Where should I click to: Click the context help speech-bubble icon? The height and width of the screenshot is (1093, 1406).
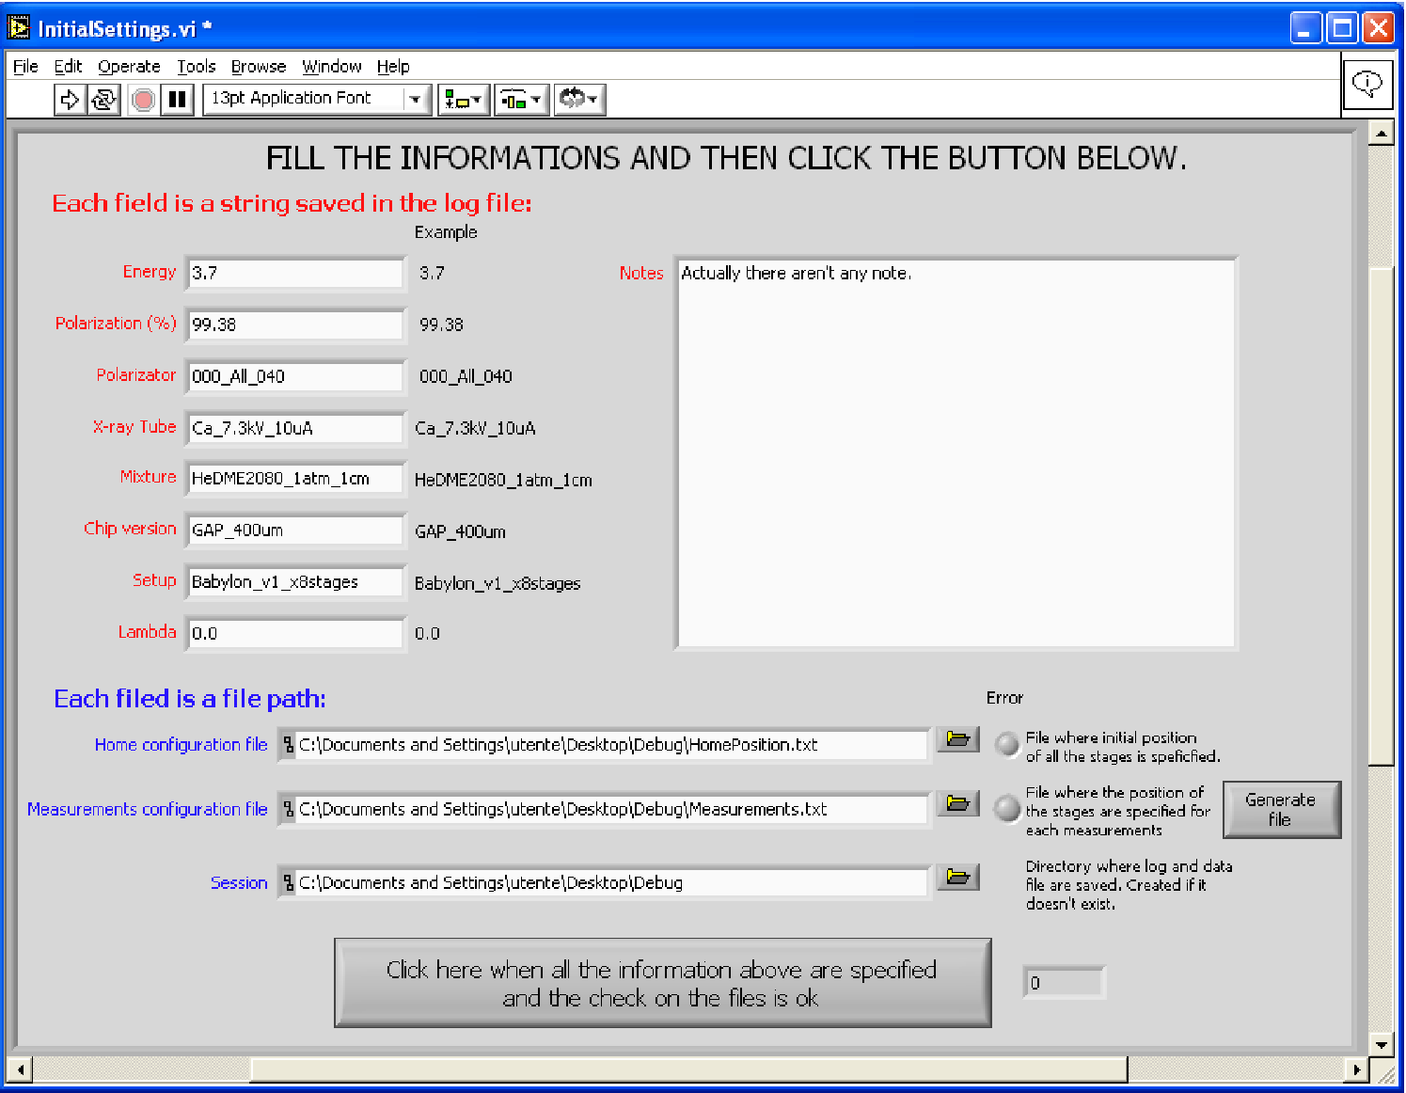1367,85
